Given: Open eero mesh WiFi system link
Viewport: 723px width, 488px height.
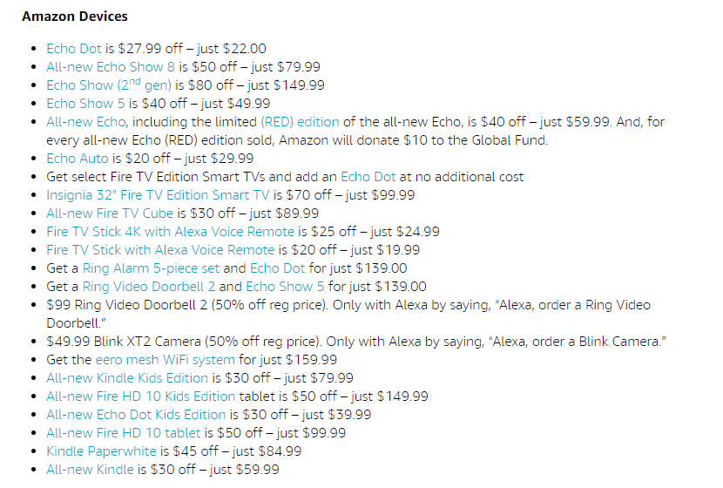Looking at the screenshot, I should tap(166, 360).
